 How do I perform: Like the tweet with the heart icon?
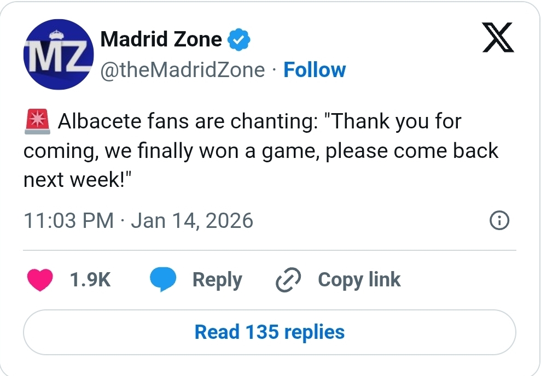click(x=40, y=280)
